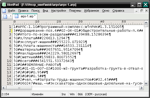The width and height of the screenshot is (150, 98).
Task: Open the Справка menu
Action: coord(118,11)
